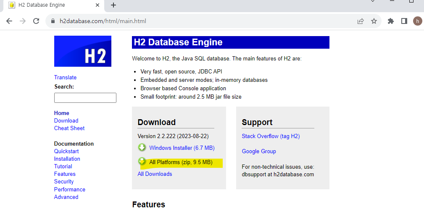Click the H2 logo image
This screenshot has height=209, width=424.
pyautogui.click(x=83, y=51)
